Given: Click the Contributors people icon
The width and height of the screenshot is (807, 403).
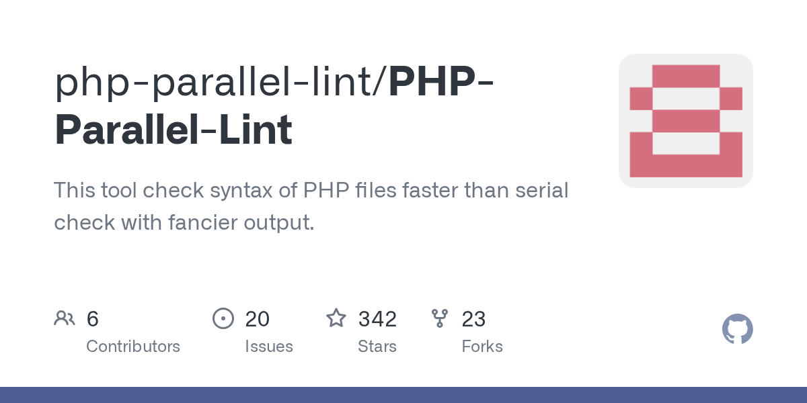Looking at the screenshot, I should (x=65, y=318).
